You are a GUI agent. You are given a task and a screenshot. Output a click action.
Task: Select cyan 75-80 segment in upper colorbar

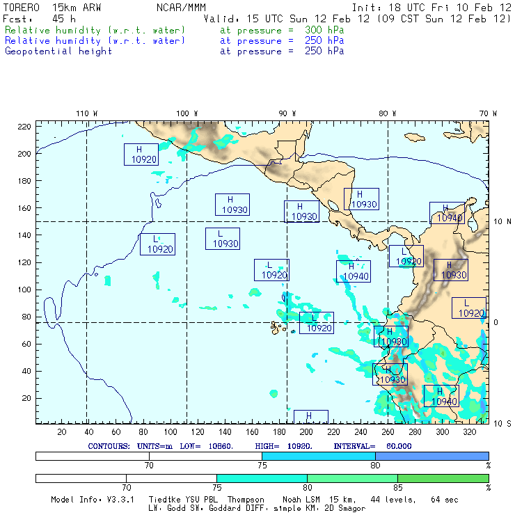319,455
